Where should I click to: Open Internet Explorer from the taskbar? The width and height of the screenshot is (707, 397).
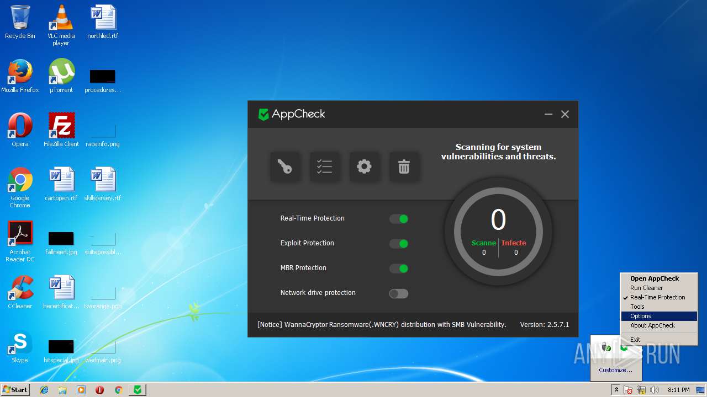[44, 390]
